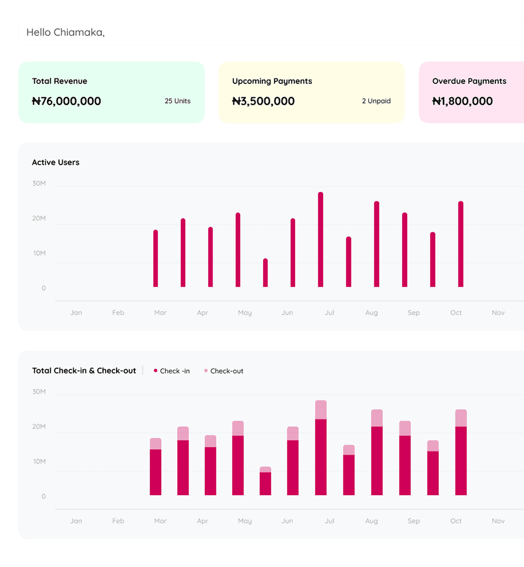Viewport: 524px width, 567px height.
Task: Select the Overdue Payments card
Action: click(472, 92)
